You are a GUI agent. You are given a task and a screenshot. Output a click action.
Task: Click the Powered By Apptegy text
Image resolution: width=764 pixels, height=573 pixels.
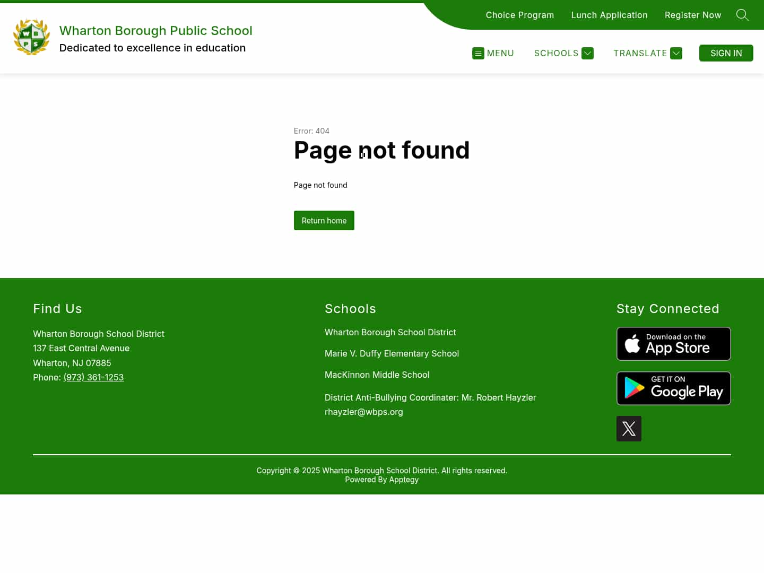[x=382, y=479]
